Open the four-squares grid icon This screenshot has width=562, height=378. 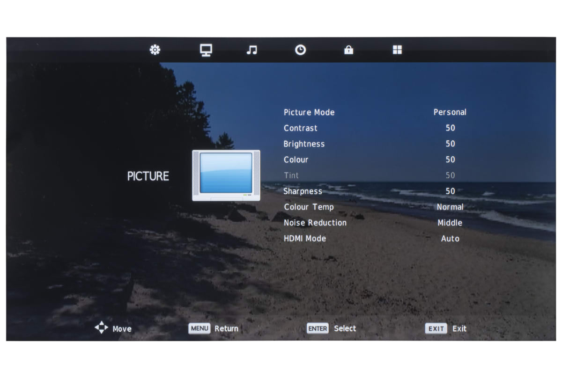pos(397,50)
